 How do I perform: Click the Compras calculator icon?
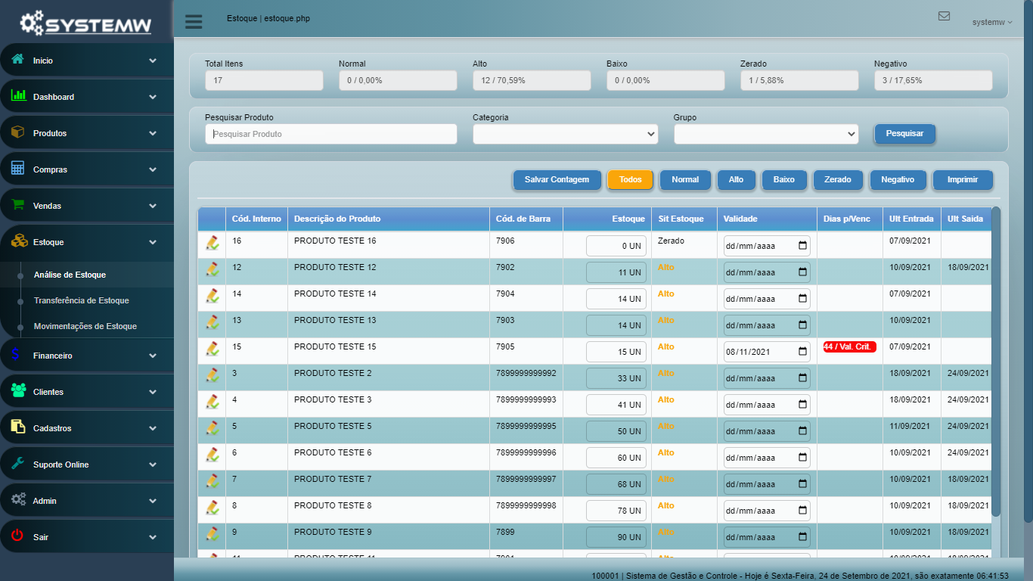[x=18, y=169]
